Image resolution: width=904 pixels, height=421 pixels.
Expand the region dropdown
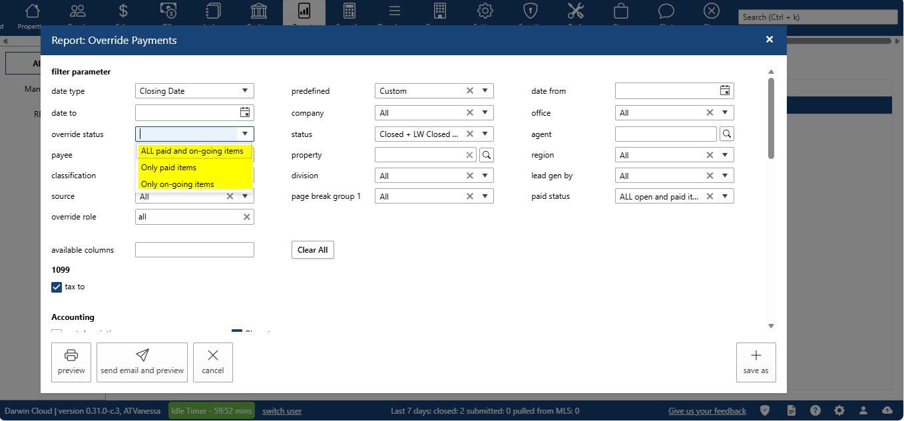pyautogui.click(x=725, y=155)
